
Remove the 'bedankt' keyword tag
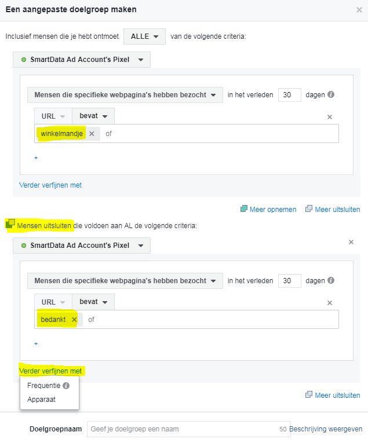74,320
